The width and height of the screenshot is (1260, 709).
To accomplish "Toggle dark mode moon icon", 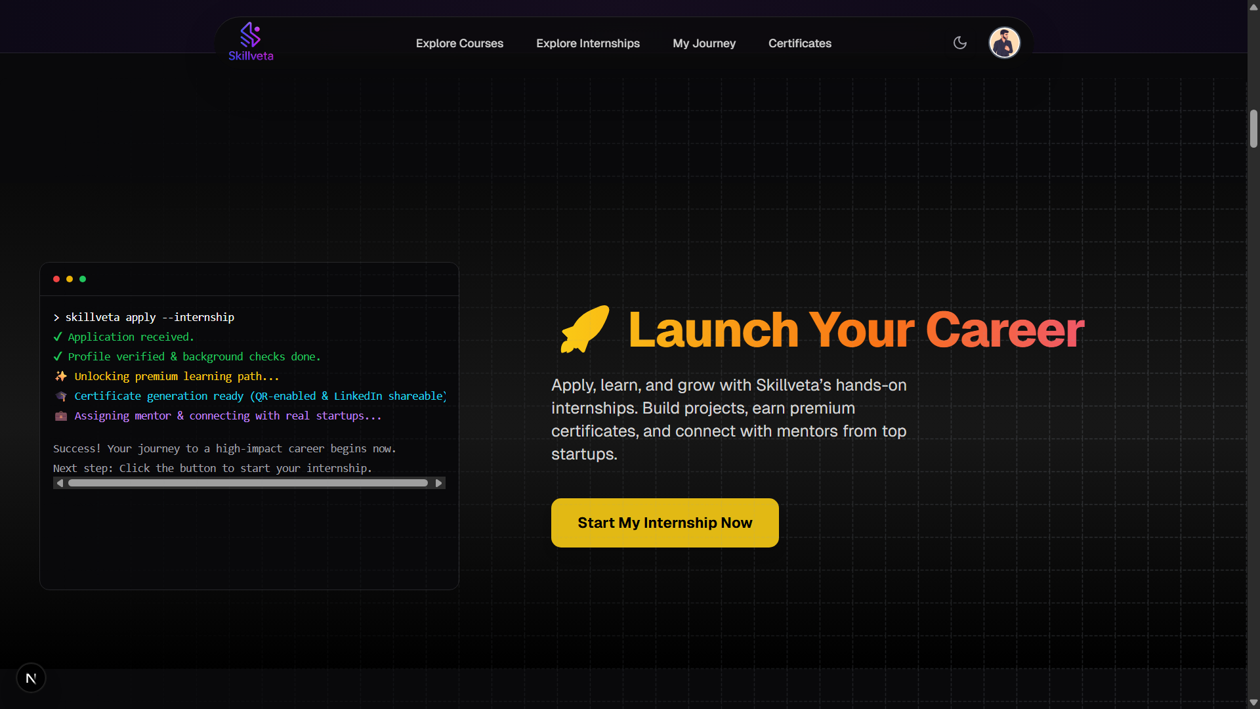I will click(960, 43).
